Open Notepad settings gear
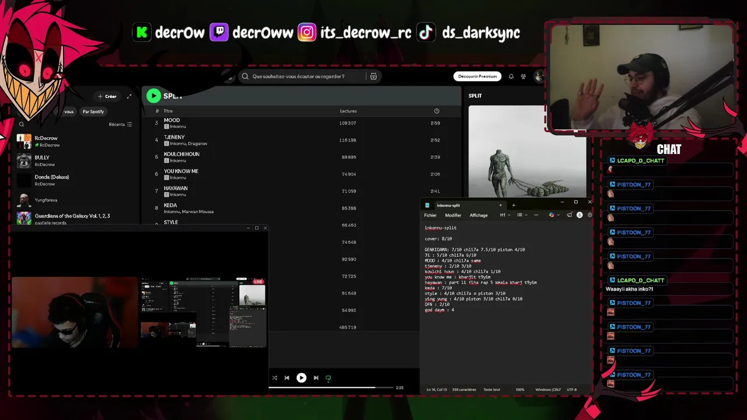Image resolution: width=747 pixels, height=420 pixels. (589, 215)
